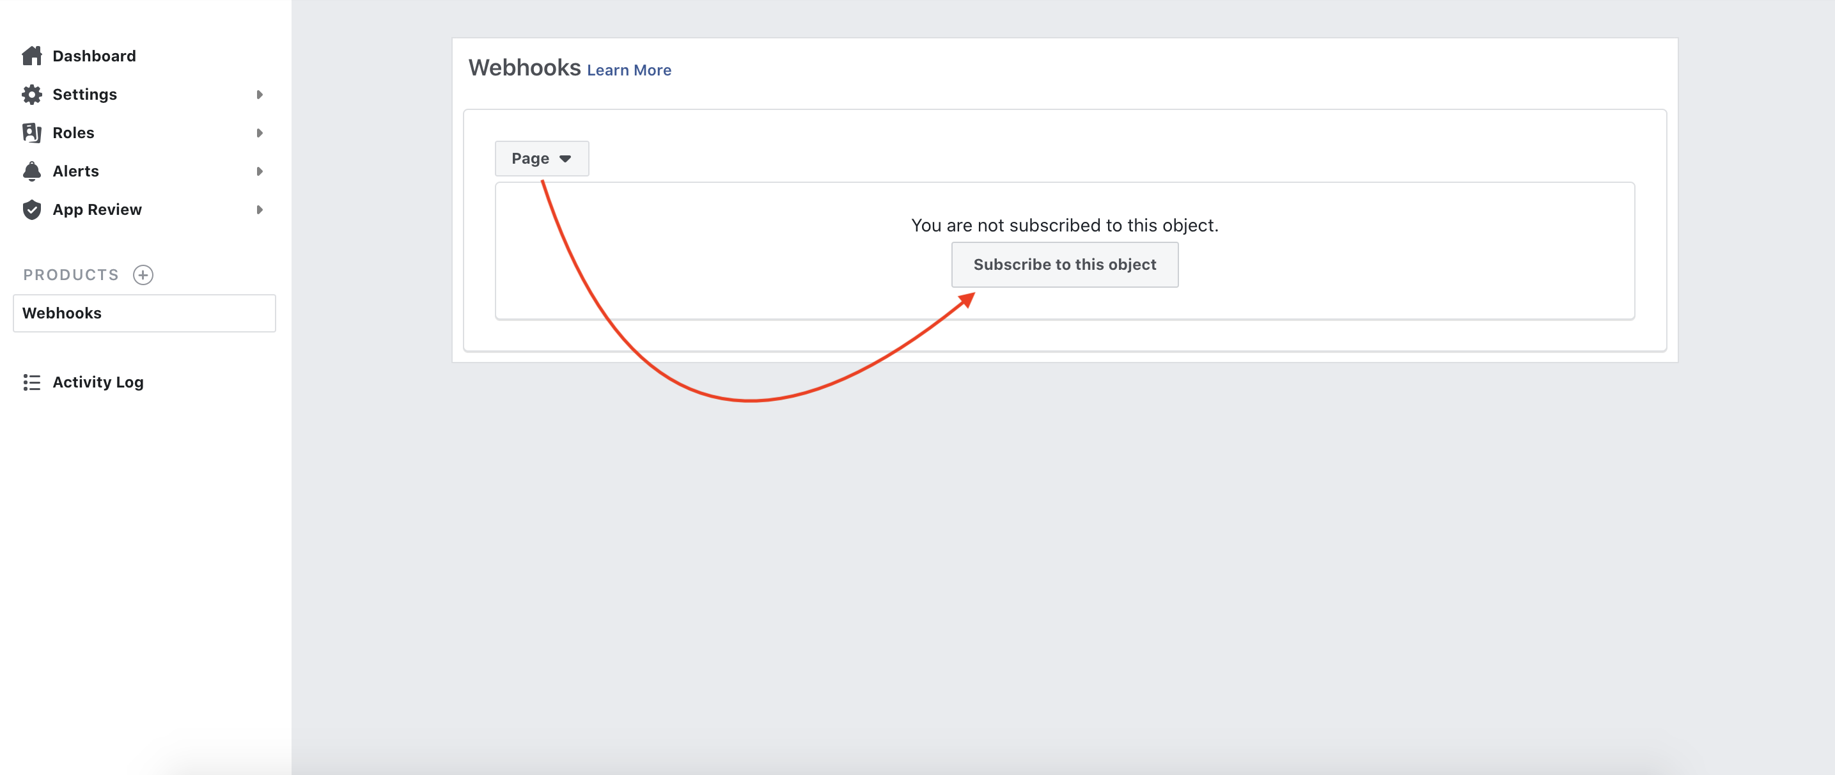Open the Dashboard menu item

(94, 56)
